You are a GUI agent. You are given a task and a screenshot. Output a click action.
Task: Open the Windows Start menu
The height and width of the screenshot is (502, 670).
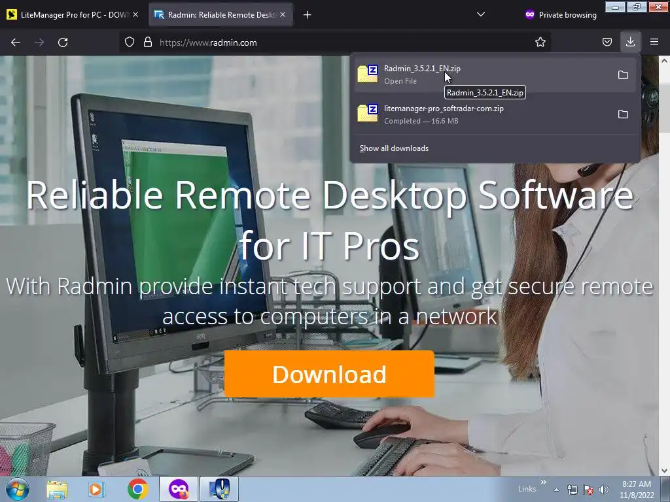point(18,489)
